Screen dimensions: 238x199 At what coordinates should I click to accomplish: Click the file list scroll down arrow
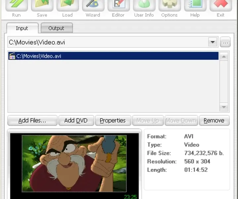[224, 107]
